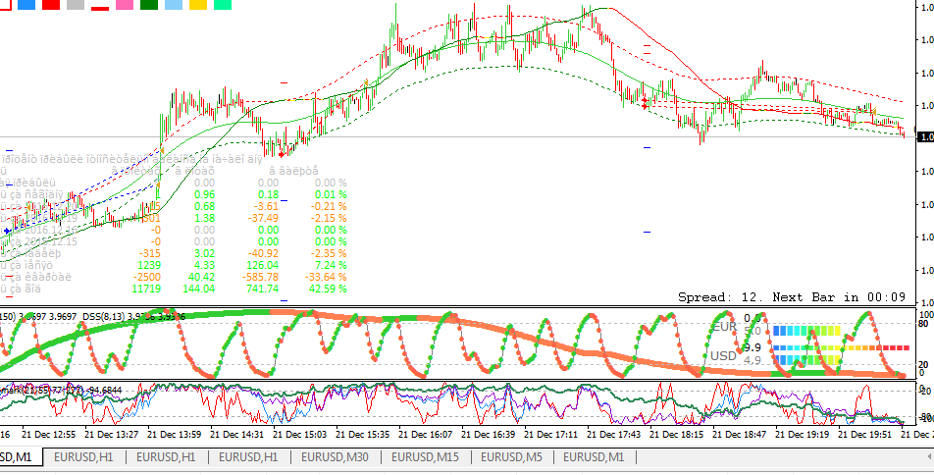Click the 21 Dec 19:19 time label
The height and width of the screenshot is (475, 934).
pyautogui.click(x=802, y=435)
